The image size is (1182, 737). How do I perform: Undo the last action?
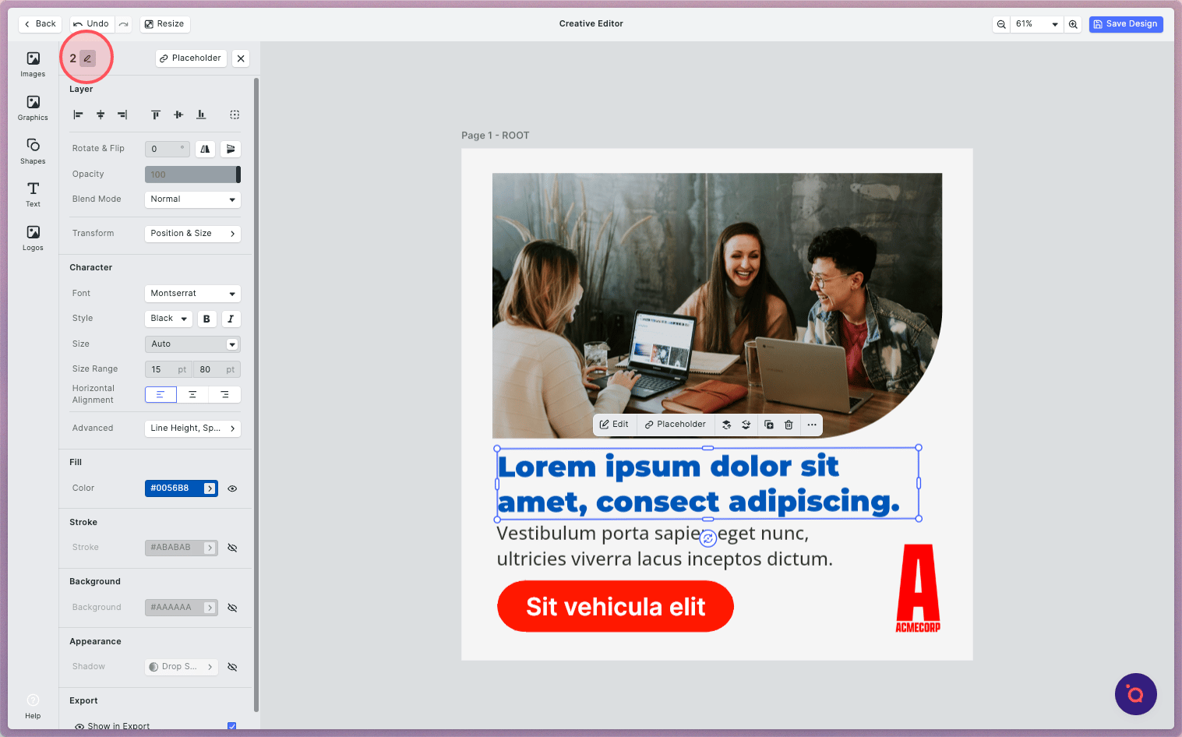pos(92,24)
